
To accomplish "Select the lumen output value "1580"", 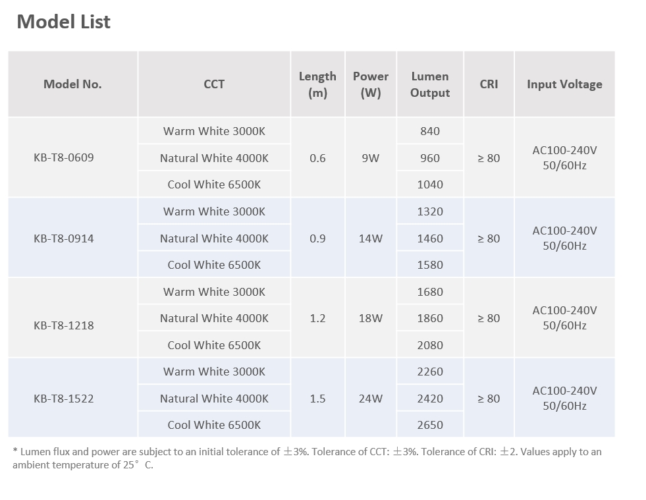I will (x=430, y=265).
